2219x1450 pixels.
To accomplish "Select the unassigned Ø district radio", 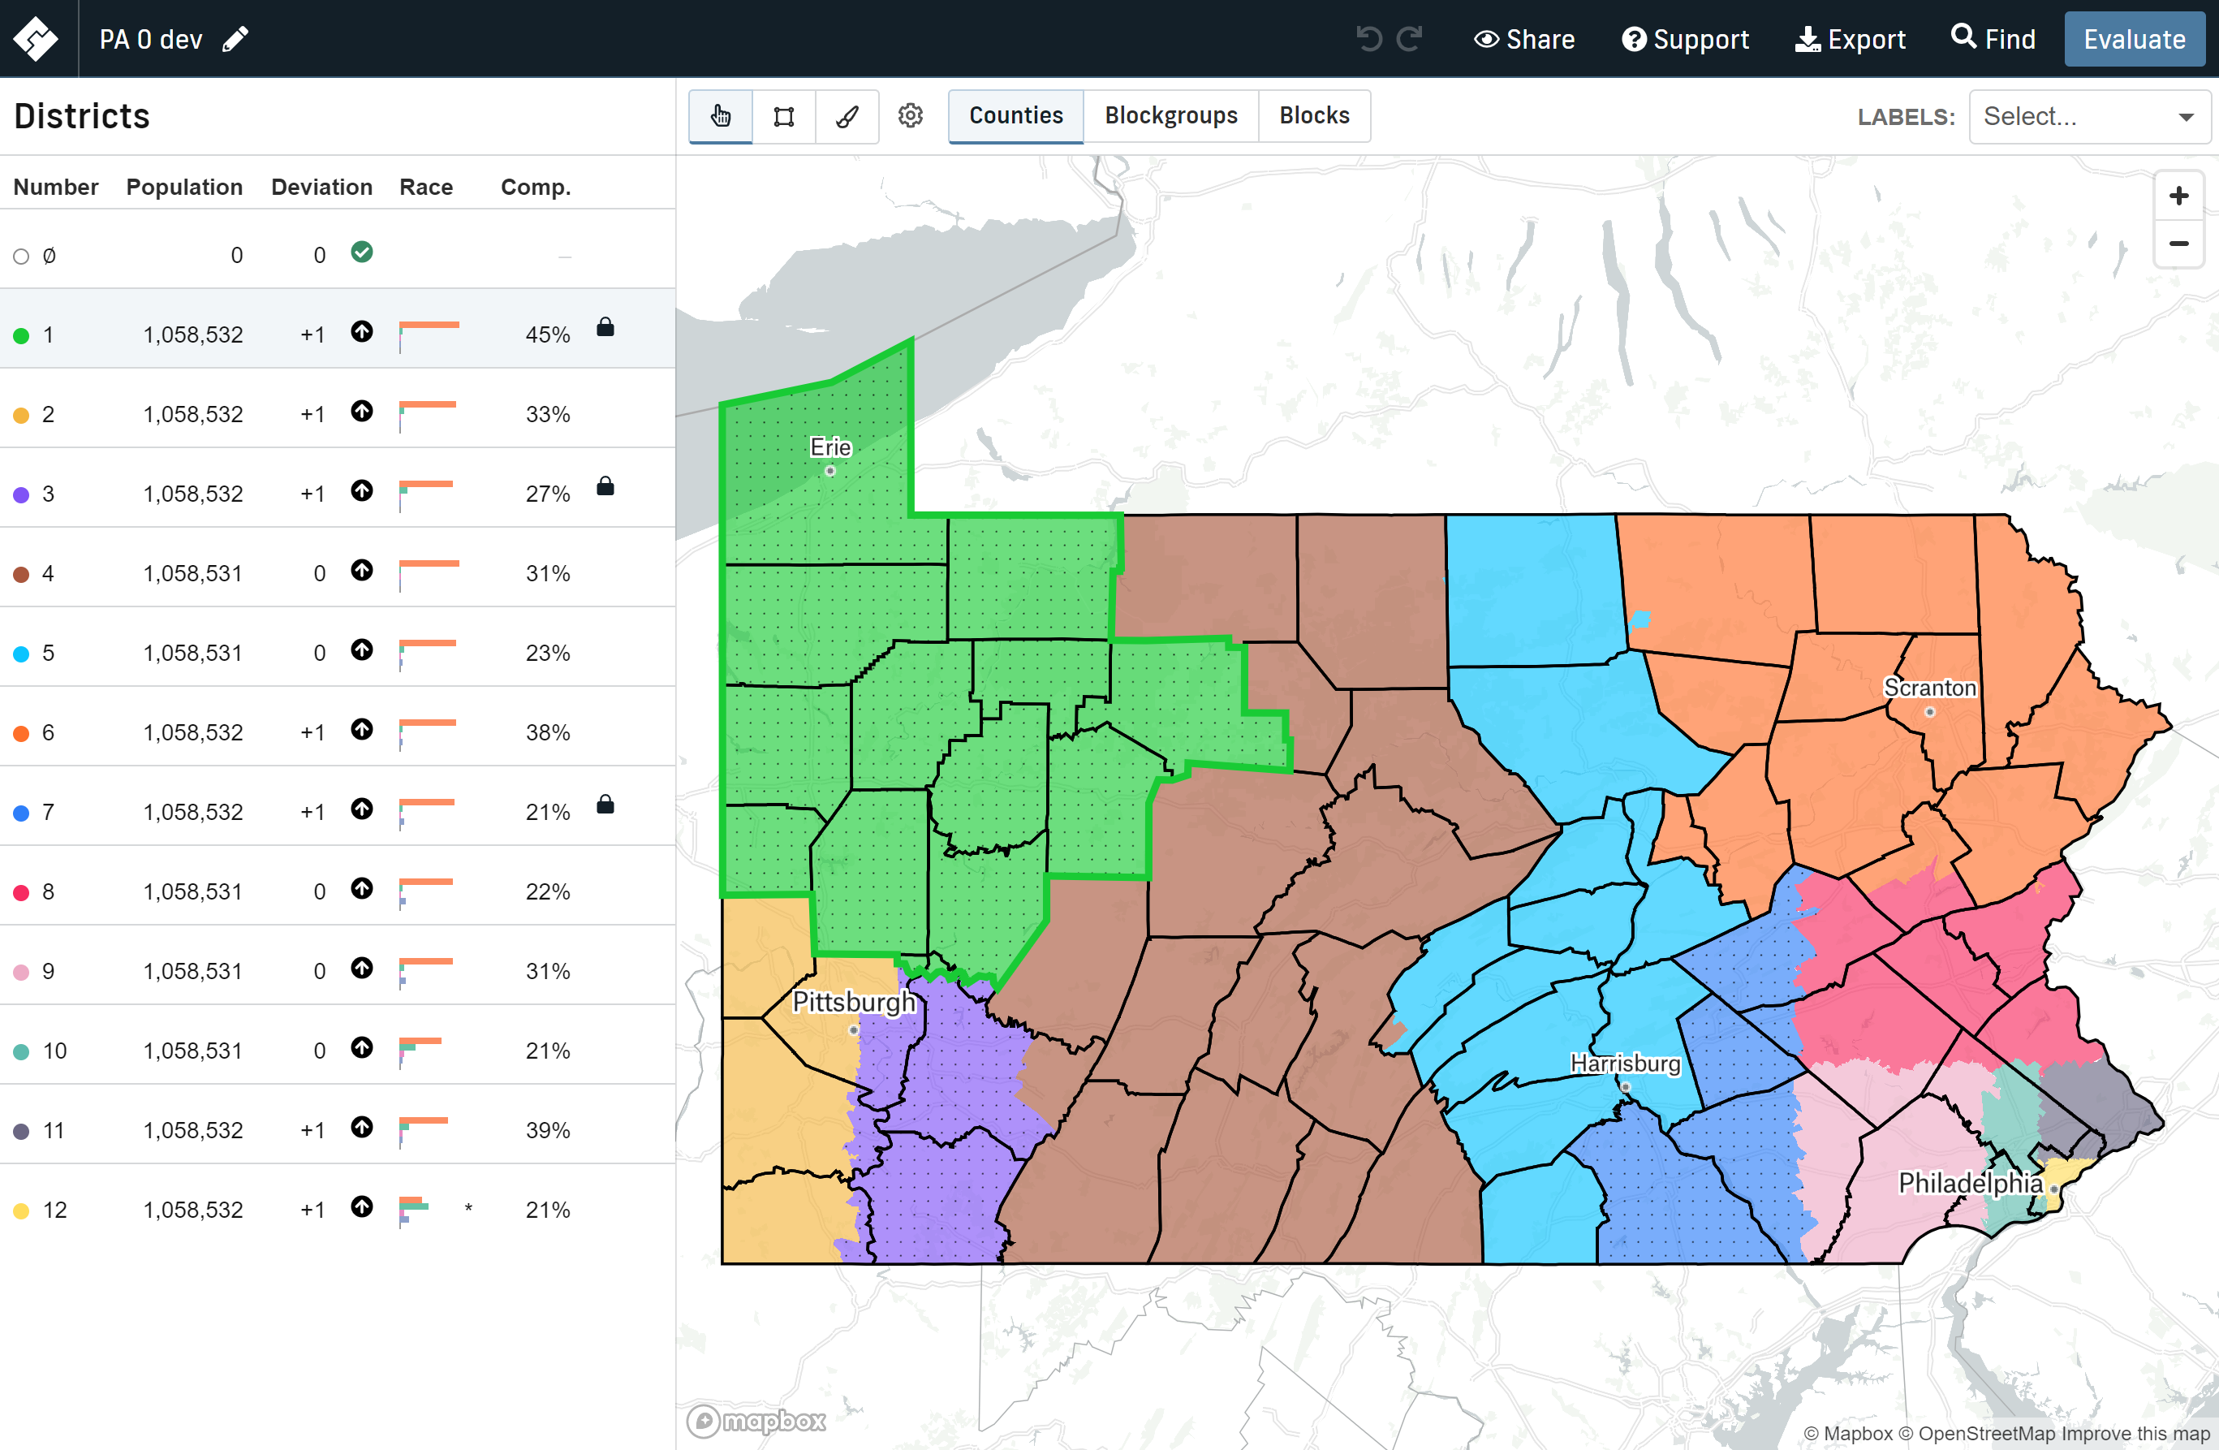I will point(21,255).
